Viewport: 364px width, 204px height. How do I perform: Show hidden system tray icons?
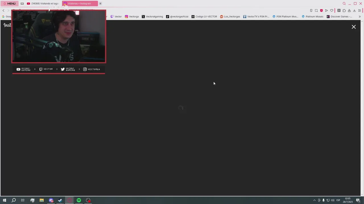pyautogui.click(x=314, y=200)
